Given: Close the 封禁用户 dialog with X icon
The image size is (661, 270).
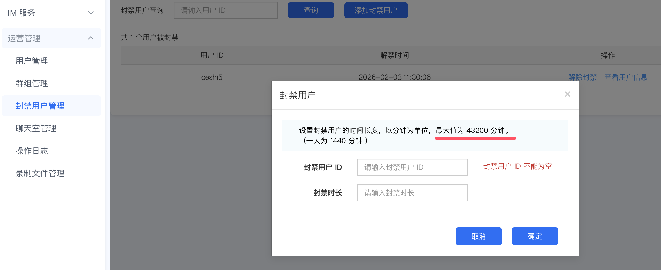Looking at the screenshot, I should (x=567, y=94).
